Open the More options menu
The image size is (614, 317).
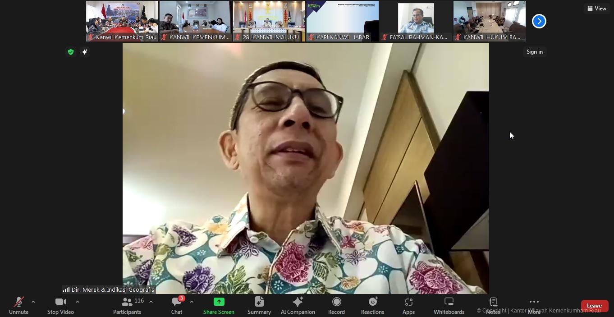tap(534, 305)
